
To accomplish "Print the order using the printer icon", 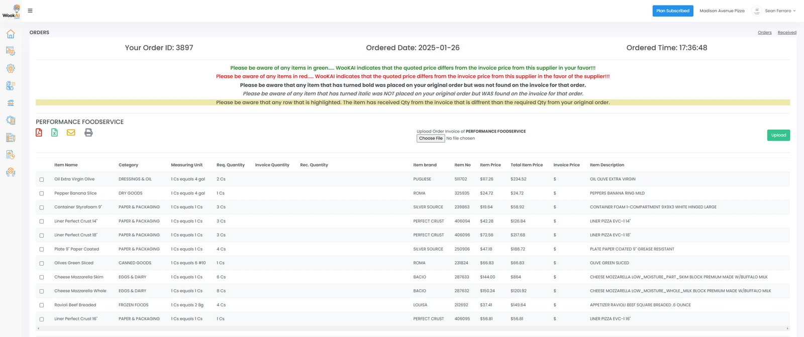I will [88, 133].
